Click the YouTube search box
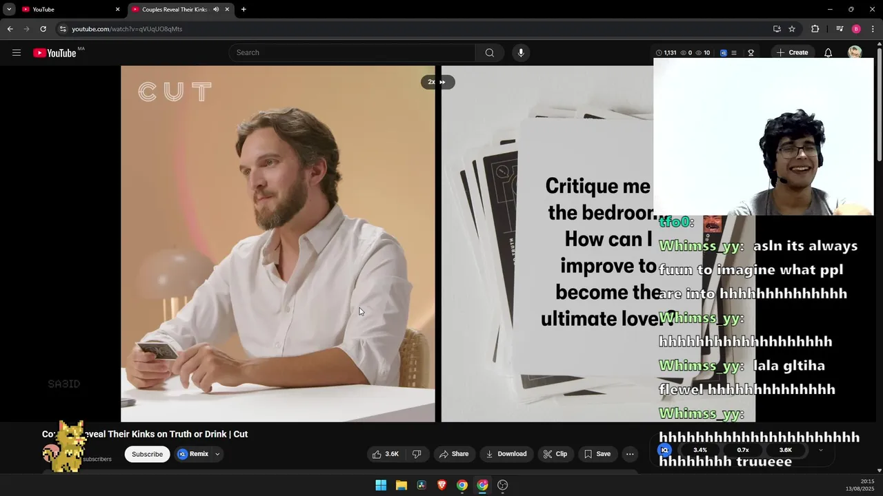883x496 pixels. click(352, 52)
